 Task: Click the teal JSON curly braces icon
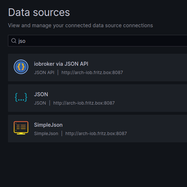21,97
